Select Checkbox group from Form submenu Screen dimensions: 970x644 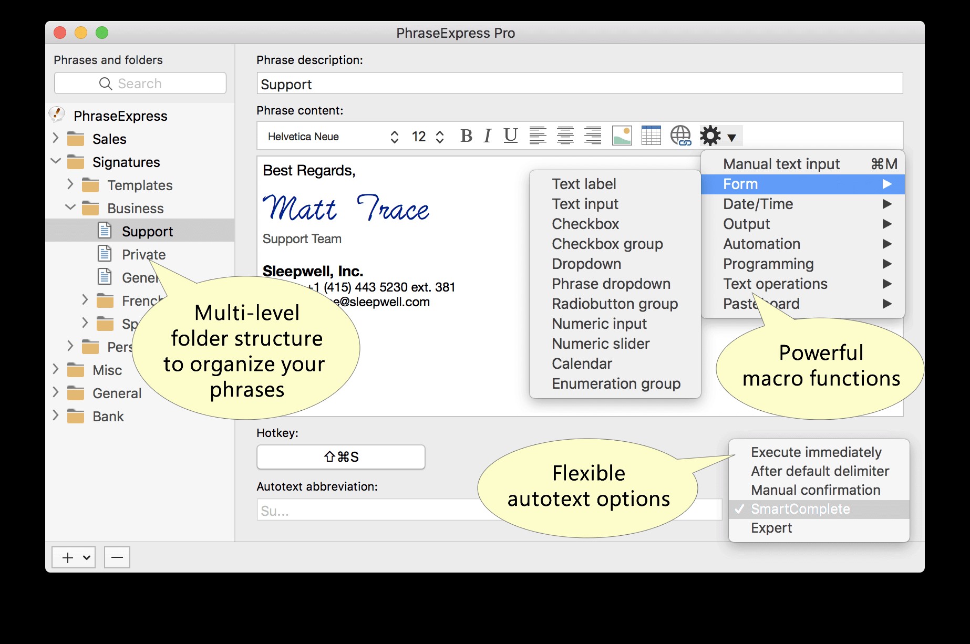point(607,244)
